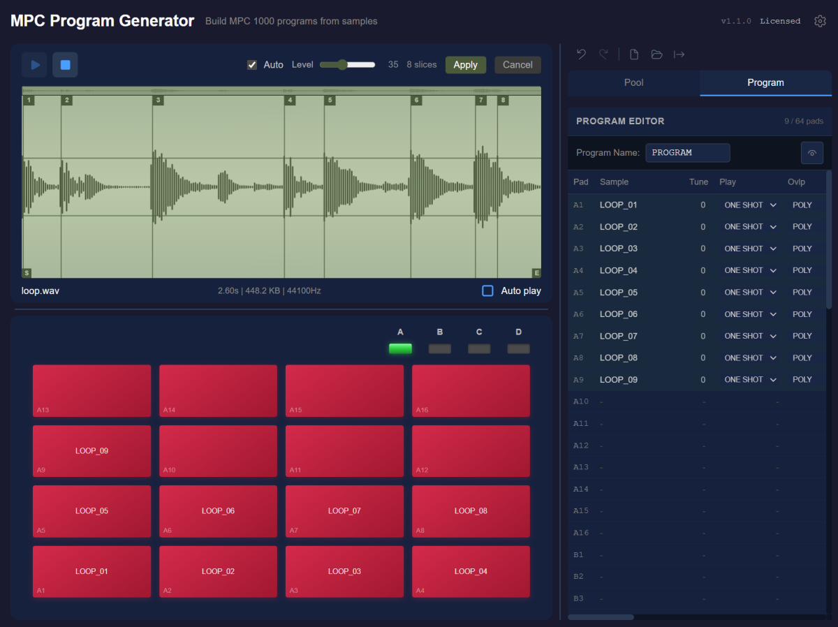Image resolution: width=838 pixels, height=627 pixels.
Task: Click the B1 row in program table
Action: (697, 554)
